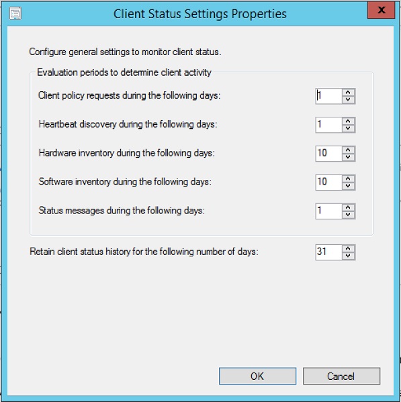This screenshot has width=401, height=402.
Task: Open the dialog's title bar system icon
Action: [15, 13]
